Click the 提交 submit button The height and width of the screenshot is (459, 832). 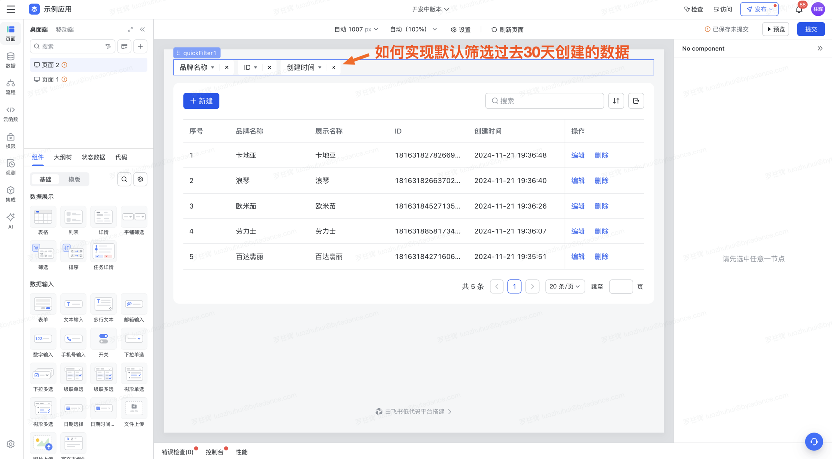(x=811, y=29)
